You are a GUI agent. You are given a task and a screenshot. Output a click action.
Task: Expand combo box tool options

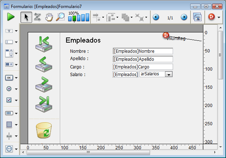pos(16,64)
